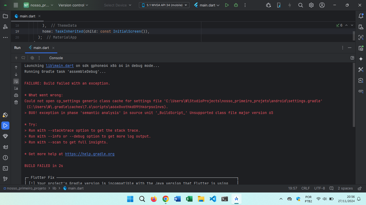Open the Build hammer tool window
The image size is (366, 205).
tap(5, 115)
